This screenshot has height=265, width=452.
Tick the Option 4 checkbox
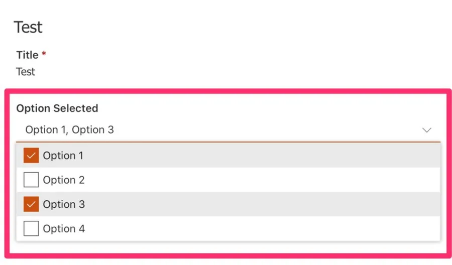click(31, 228)
